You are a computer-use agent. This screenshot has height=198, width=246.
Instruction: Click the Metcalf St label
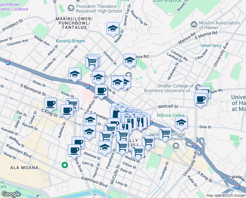point(168,107)
